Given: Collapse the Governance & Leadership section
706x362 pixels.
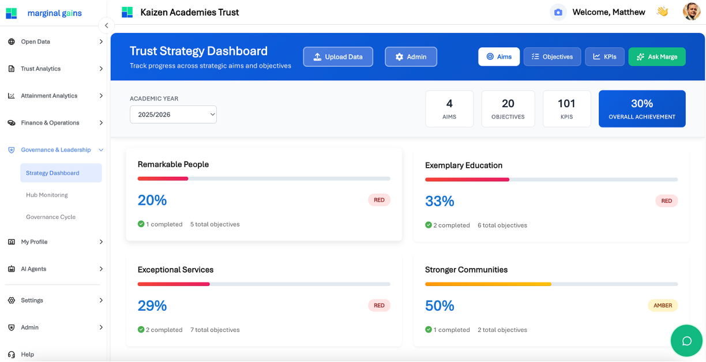Looking at the screenshot, I should point(55,149).
